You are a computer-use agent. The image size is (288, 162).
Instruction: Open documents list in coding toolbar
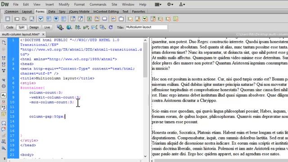(x=4, y=43)
